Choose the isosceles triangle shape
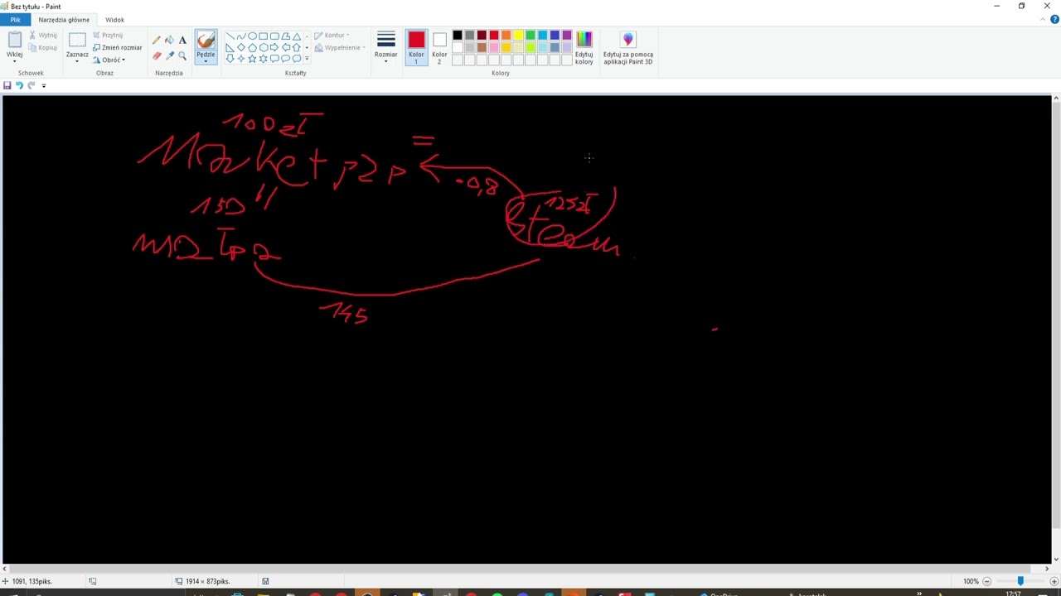1061x596 pixels. point(297,36)
